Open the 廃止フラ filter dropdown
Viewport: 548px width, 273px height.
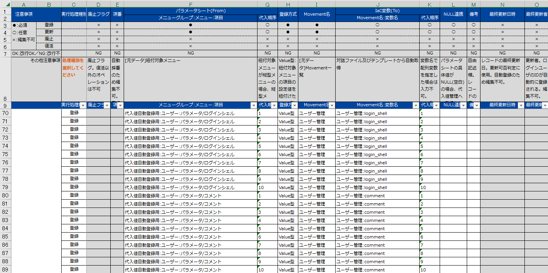point(106,106)
